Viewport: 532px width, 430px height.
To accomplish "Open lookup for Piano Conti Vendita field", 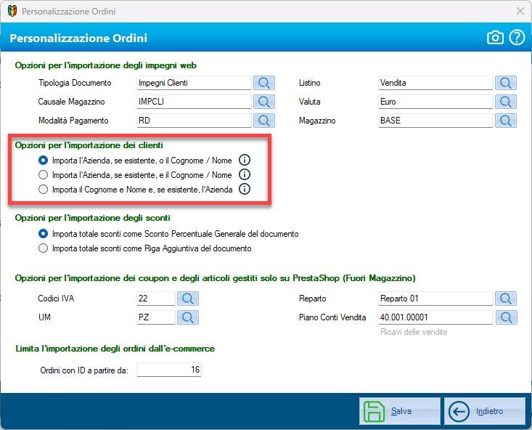I will 506,317.
